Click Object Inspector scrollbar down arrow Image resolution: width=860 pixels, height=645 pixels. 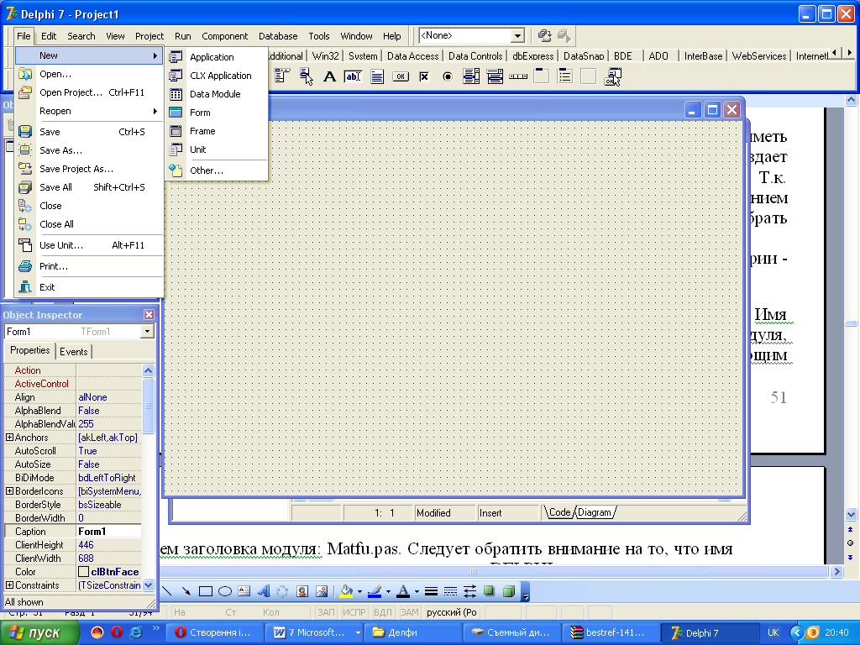pos(148,585)
